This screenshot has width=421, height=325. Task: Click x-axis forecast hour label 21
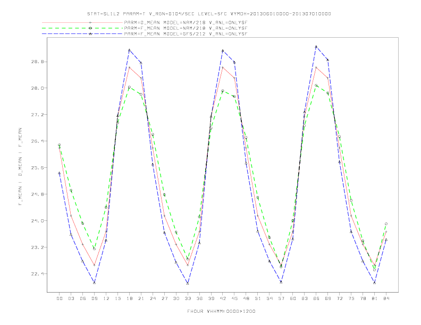(141, 298)
